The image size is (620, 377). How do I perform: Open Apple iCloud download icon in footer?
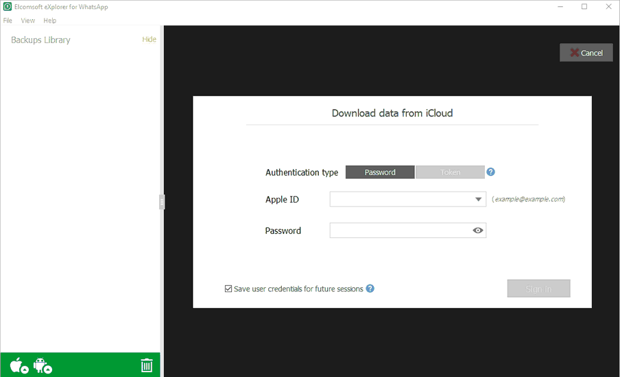(19, 365)
